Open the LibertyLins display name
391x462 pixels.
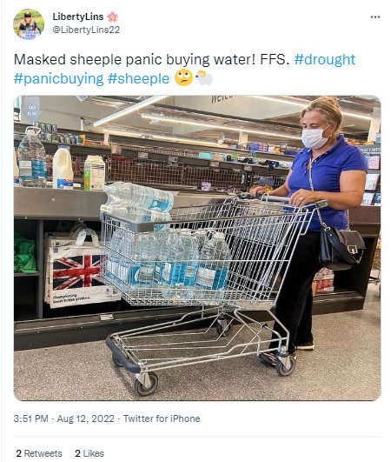point(78,17)
